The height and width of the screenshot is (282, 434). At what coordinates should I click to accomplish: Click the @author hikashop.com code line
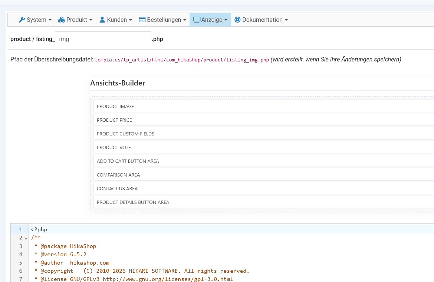pos(72,263)
